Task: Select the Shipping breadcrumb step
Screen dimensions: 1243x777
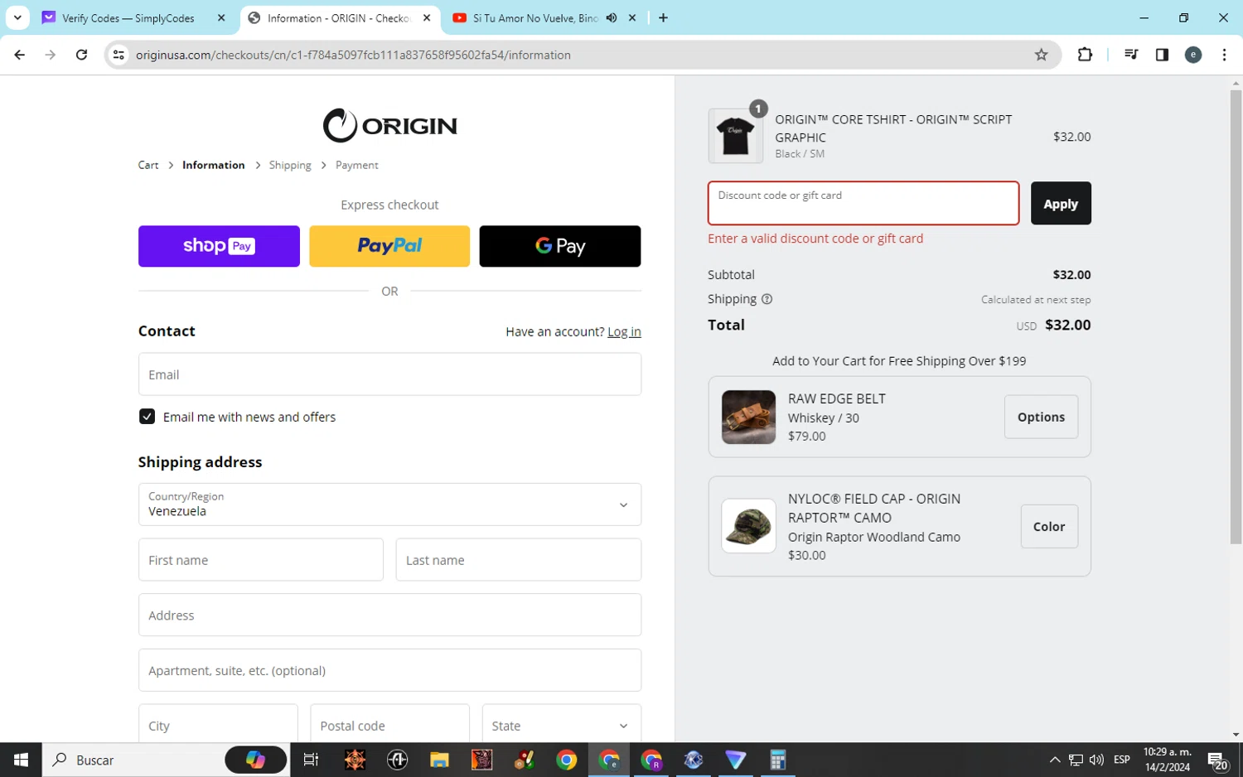Action: (290, 165)
